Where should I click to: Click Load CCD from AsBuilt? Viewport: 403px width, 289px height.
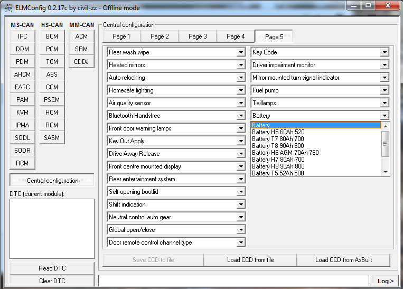(344, 260)
